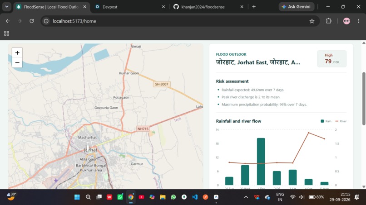Check battery status at 80%

point(317,197)
